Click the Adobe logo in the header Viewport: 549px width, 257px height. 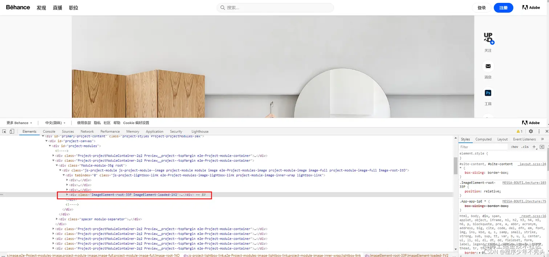click(531, 8)
